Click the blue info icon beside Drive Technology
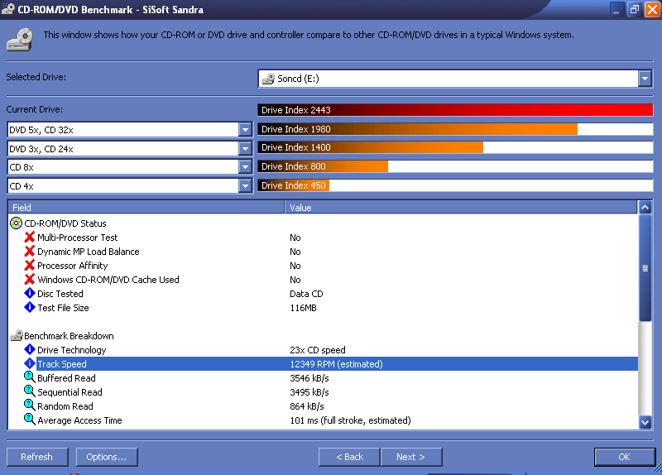This screenshot has width=662, height=475. [x=30, y=350]
